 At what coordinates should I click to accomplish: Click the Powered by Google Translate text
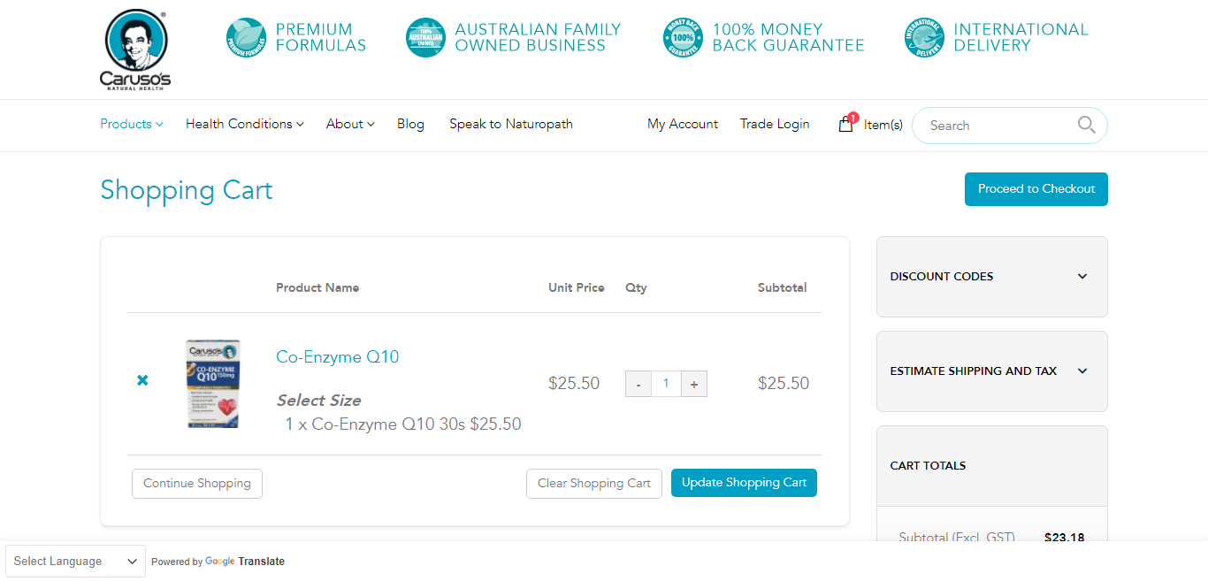pyautogui.click(x=218, y=562)
